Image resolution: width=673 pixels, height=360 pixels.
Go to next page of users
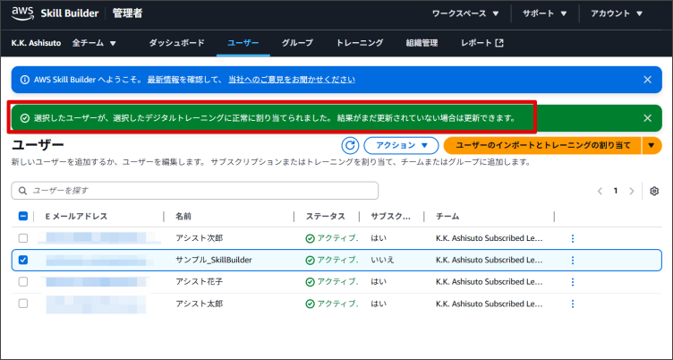[x=632, y=191]
